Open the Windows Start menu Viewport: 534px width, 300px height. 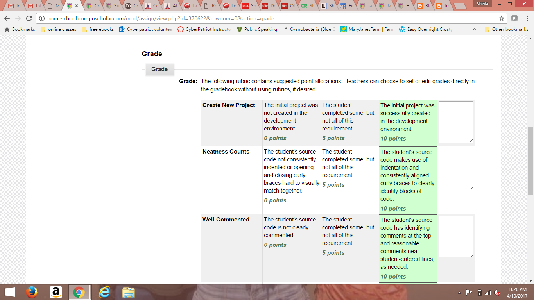[x=9, y=292]
